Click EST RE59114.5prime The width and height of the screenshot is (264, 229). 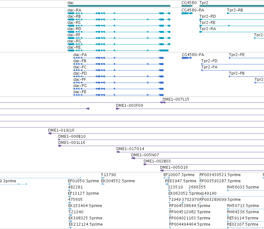pyautogui.click(x=243, y=218)
